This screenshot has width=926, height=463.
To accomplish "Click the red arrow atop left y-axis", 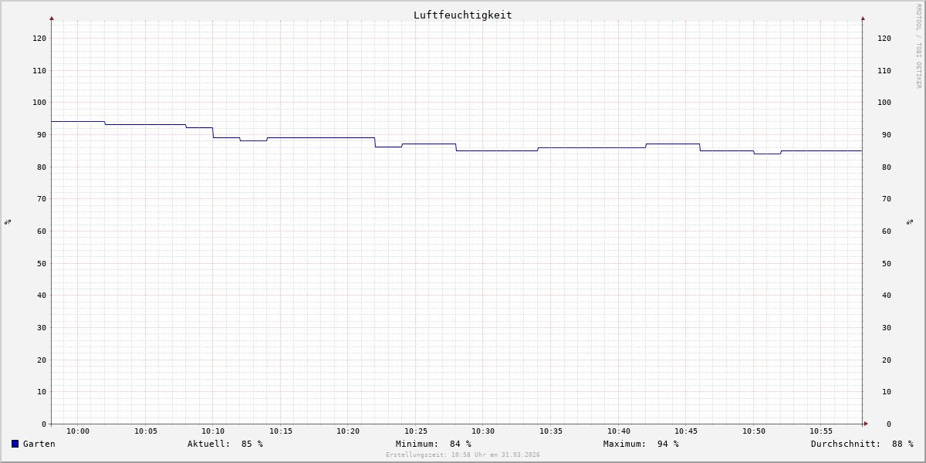I will 52,18.
